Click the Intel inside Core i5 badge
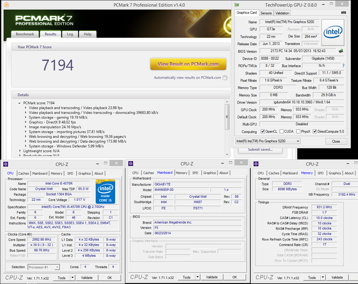Viewport: 358px width, 284px height. pyautogui.click(x=105, y=192)
